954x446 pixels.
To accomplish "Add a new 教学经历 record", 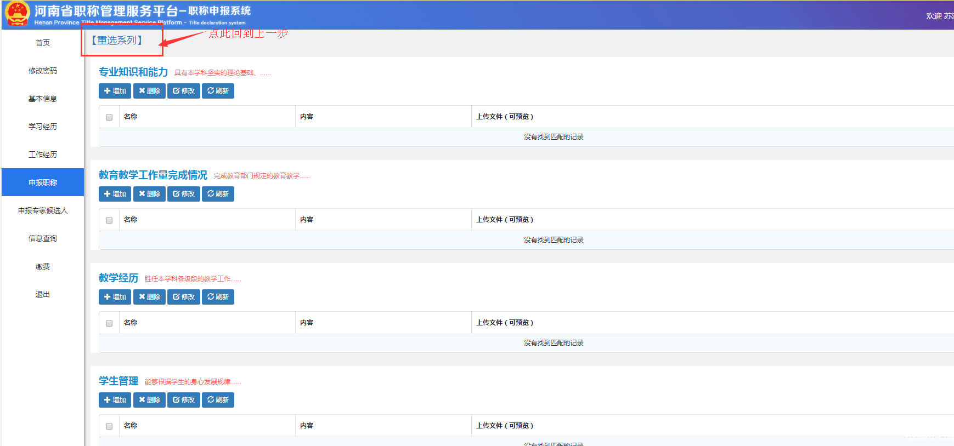I will coord(115,297).
